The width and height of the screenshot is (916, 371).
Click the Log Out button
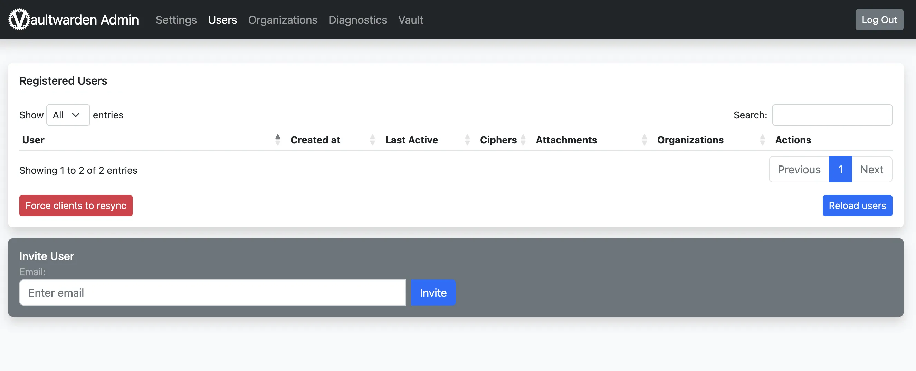879,20
